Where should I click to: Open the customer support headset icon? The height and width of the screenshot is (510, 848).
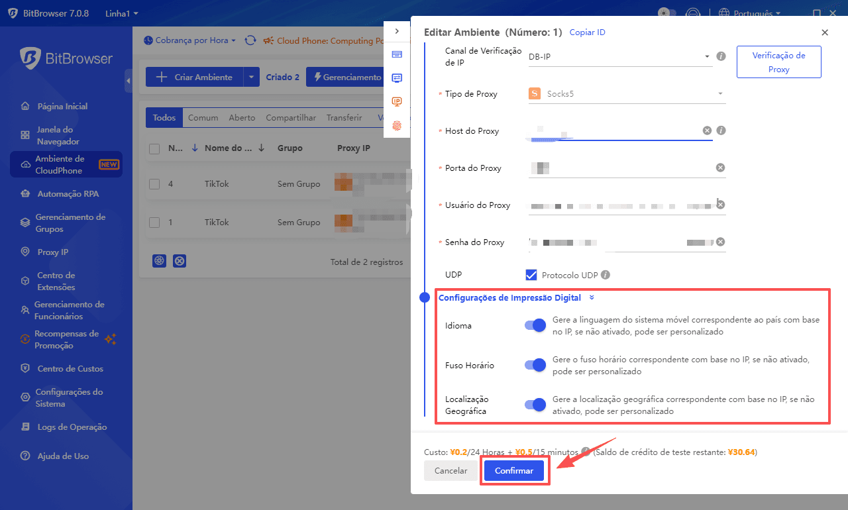[692, 13]
